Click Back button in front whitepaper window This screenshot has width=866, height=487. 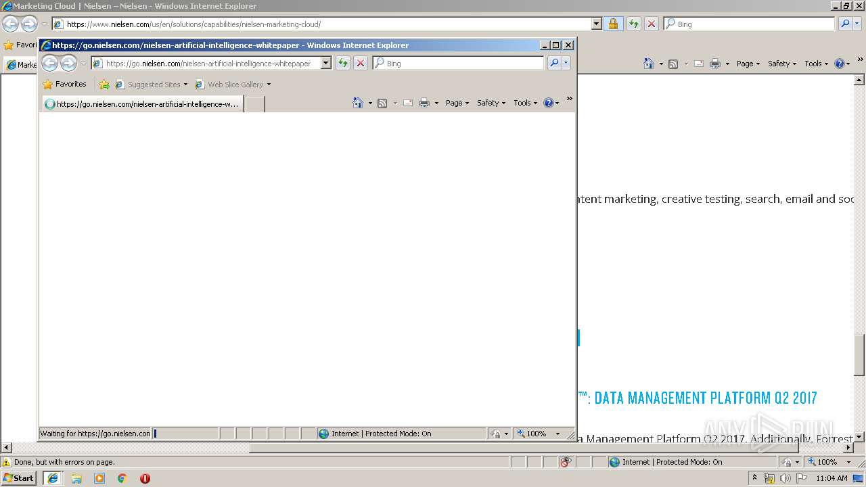coord(50,64)
